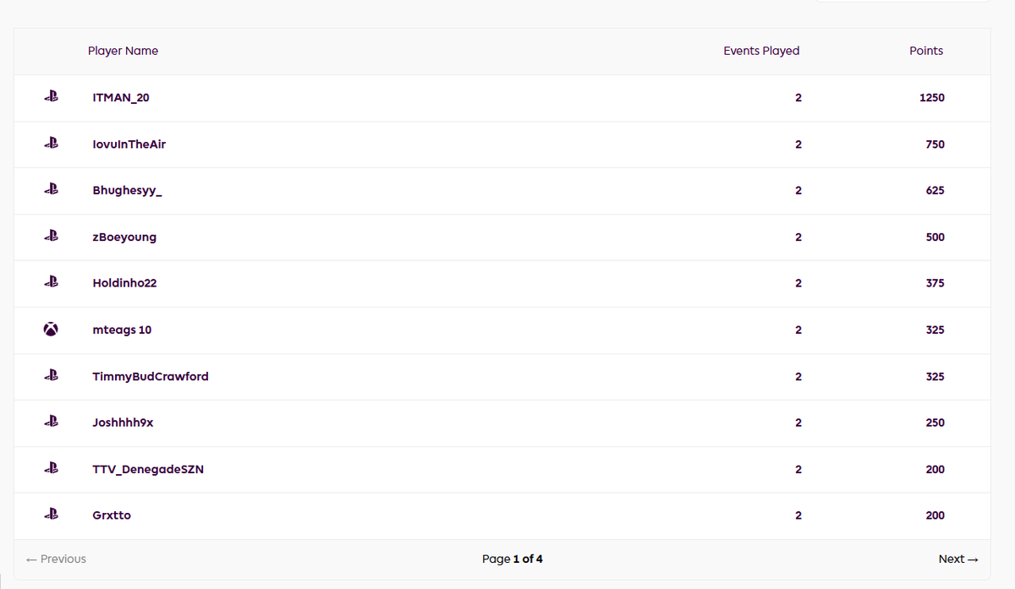Select player name zBoeyoung

point(124,237)
